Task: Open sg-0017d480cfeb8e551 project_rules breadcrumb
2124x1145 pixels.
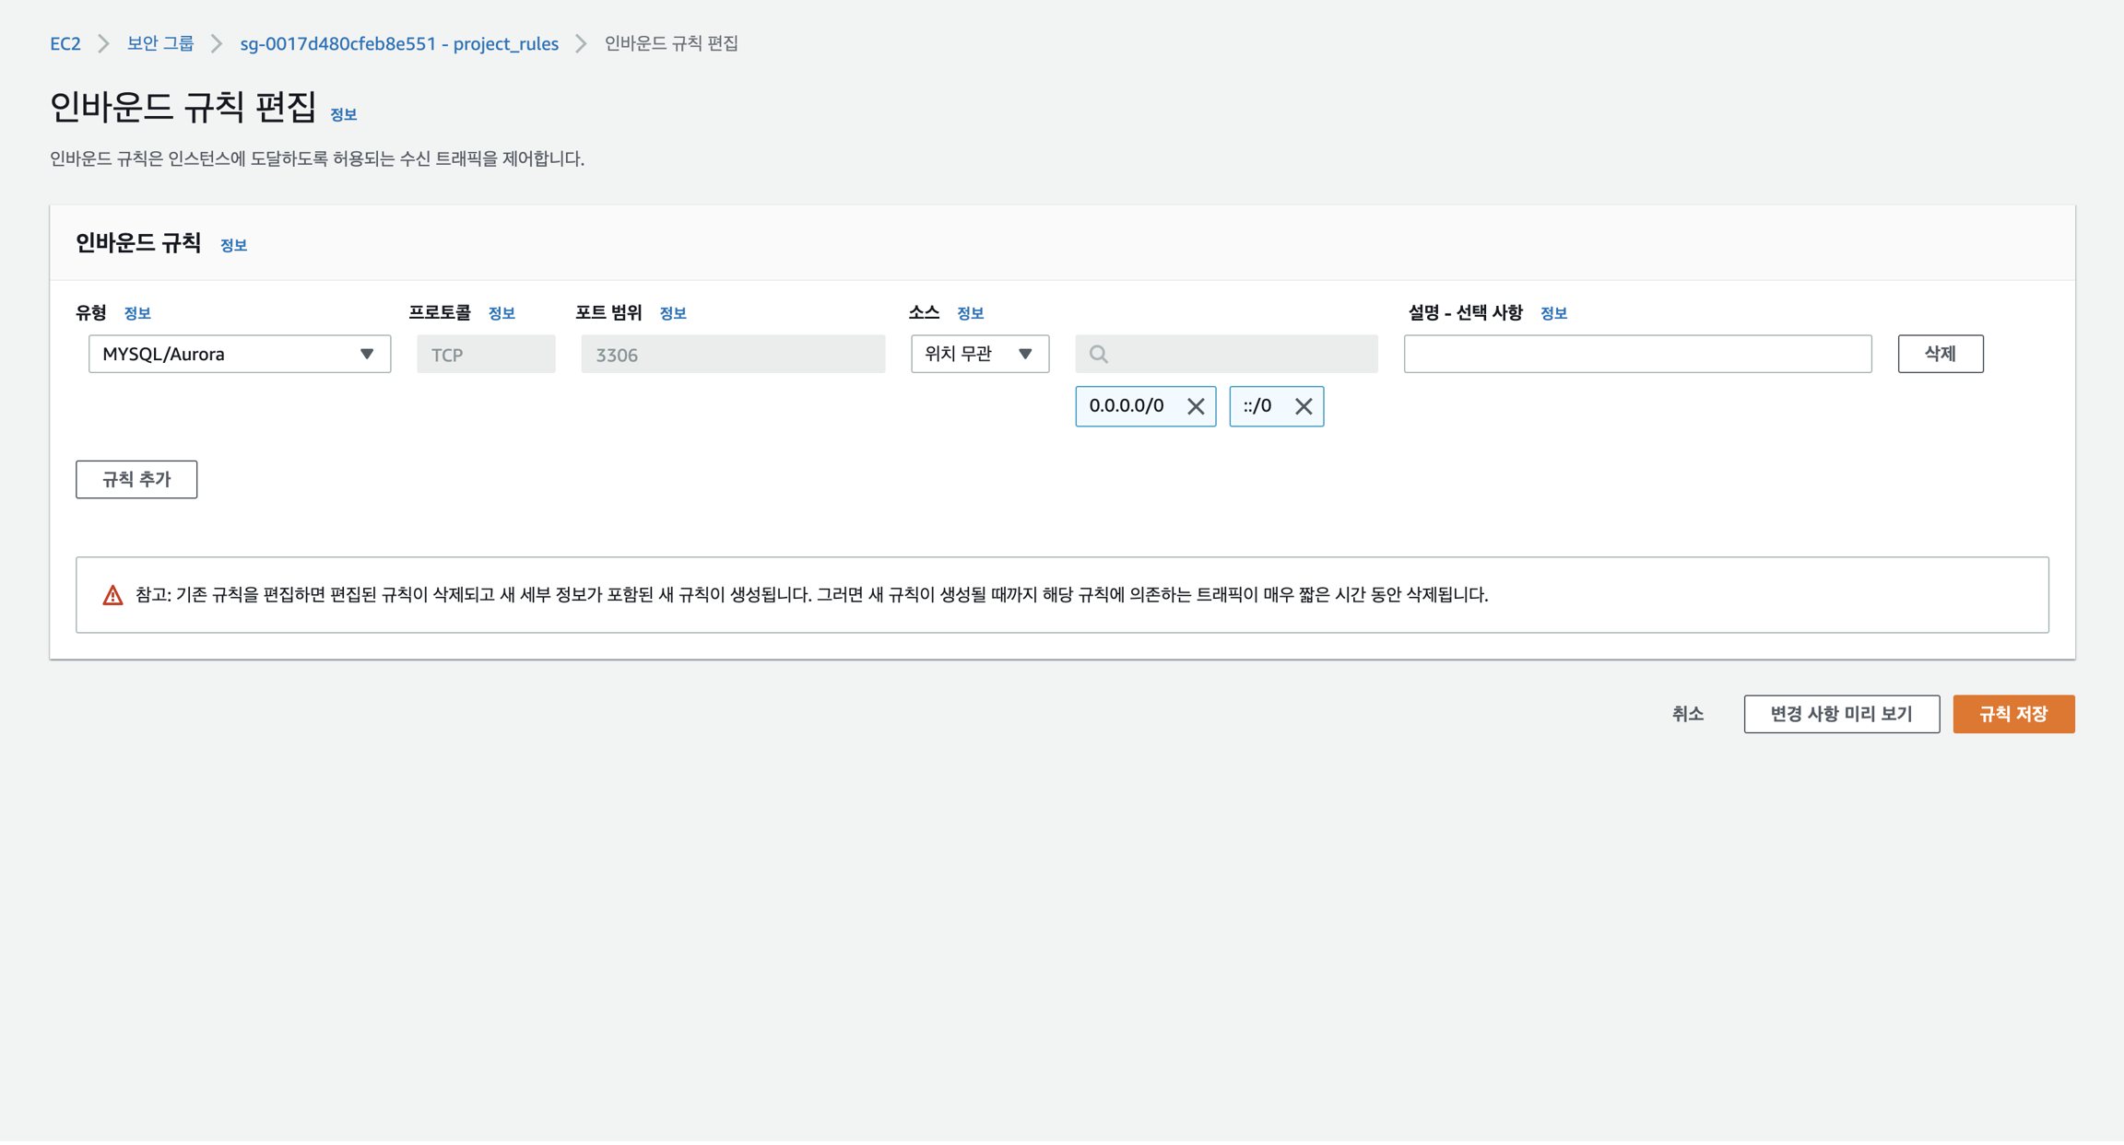Action: click(399, 43)
